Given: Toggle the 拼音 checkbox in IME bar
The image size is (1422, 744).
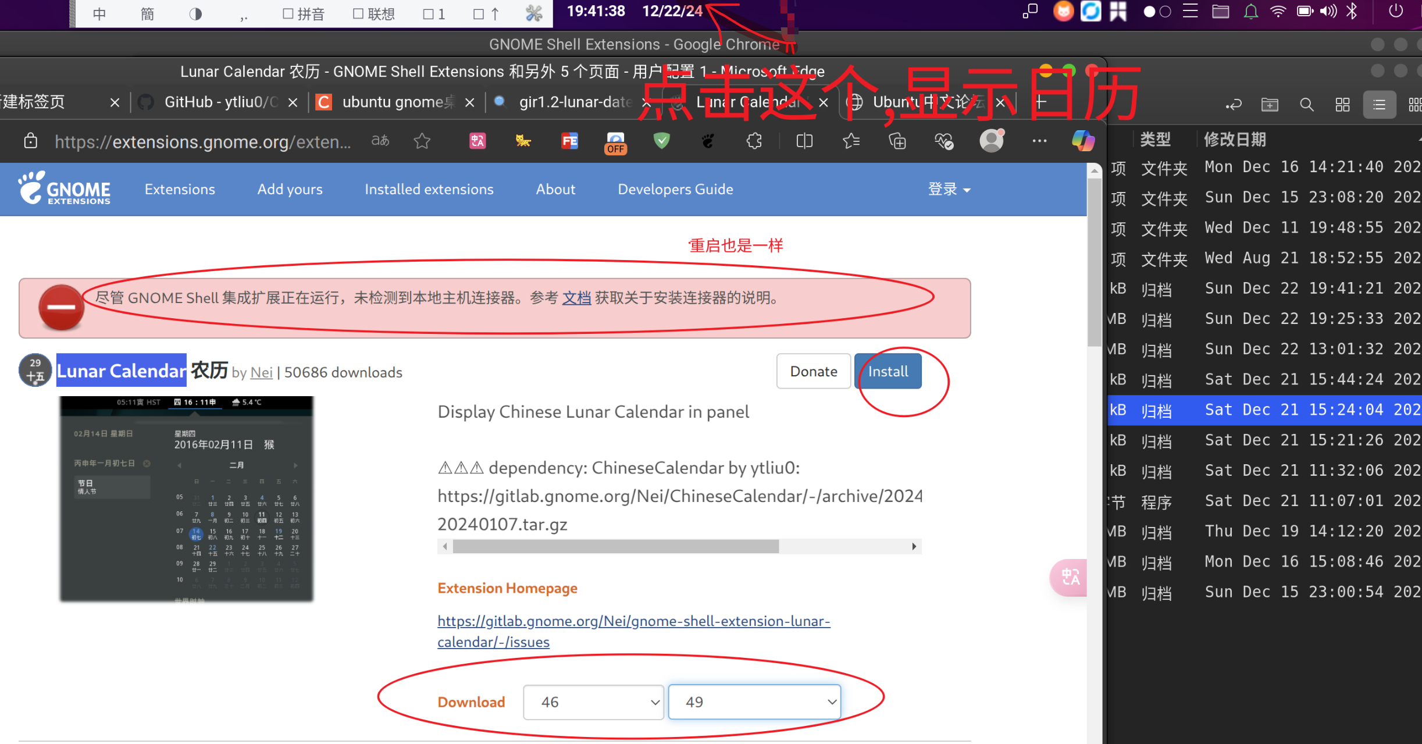Looking at the screenshot, I should coord(303,13).
